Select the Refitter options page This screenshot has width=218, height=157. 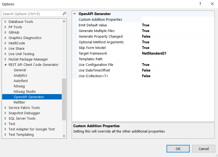(19, 102)
